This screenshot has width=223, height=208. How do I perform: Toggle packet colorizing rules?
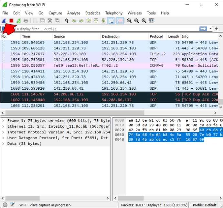[120, 21]
